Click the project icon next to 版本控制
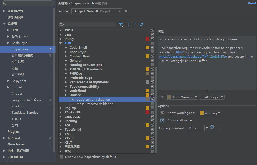 pos(50,138)
